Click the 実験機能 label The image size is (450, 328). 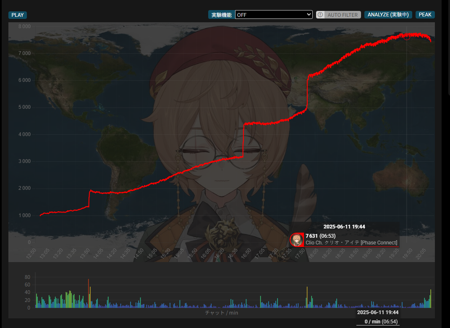coord(221,15)
